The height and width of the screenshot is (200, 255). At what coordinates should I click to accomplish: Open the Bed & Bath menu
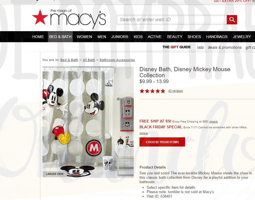[x=60, y=37]
